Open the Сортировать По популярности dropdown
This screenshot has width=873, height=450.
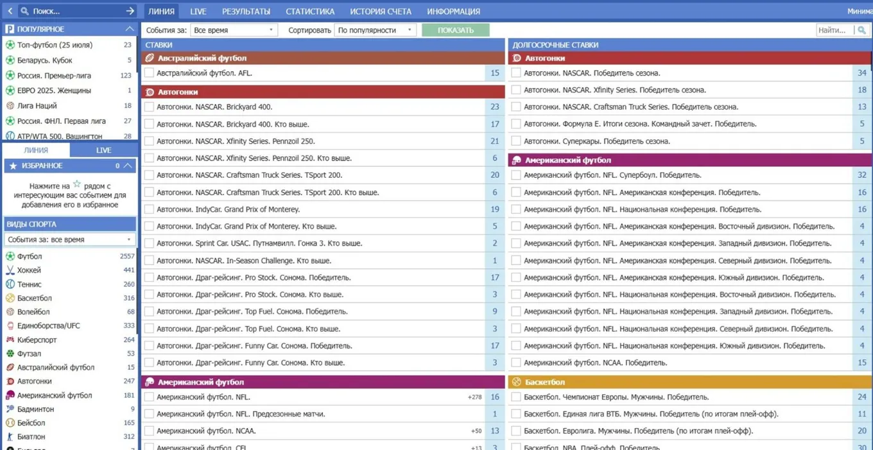[376, 30]
